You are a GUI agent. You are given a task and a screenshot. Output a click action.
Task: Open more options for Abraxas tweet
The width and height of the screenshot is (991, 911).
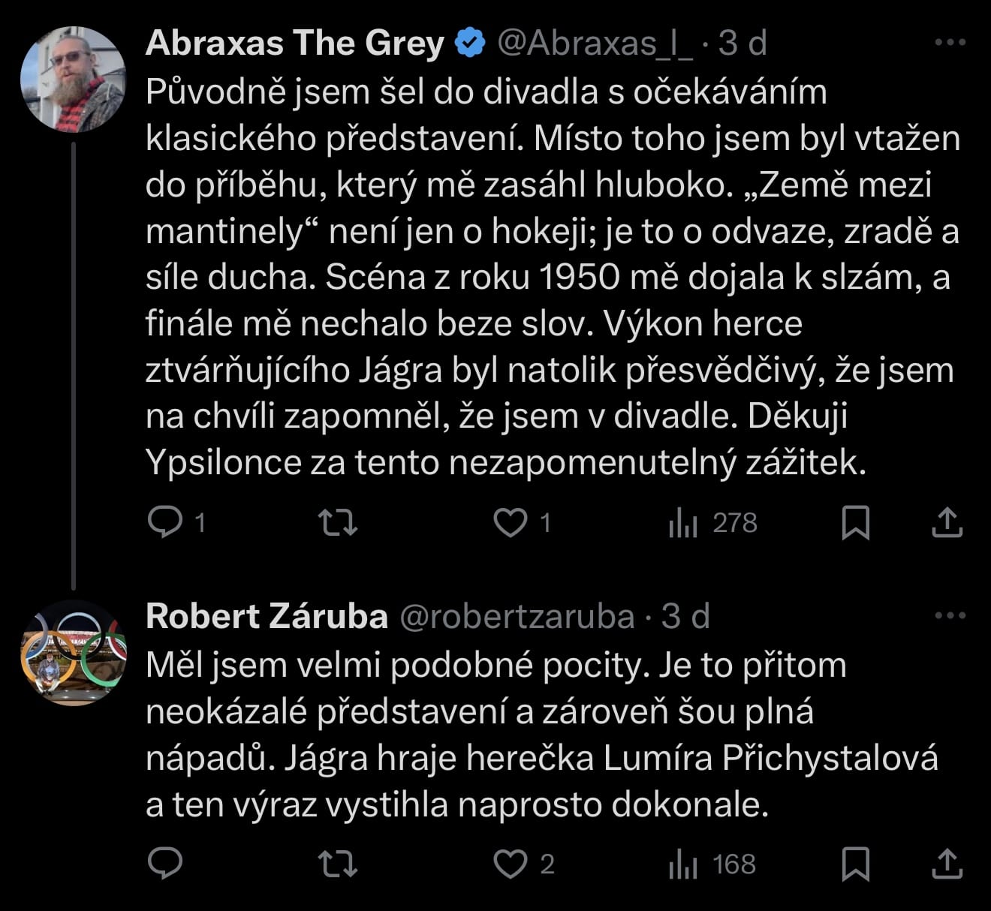950,43
